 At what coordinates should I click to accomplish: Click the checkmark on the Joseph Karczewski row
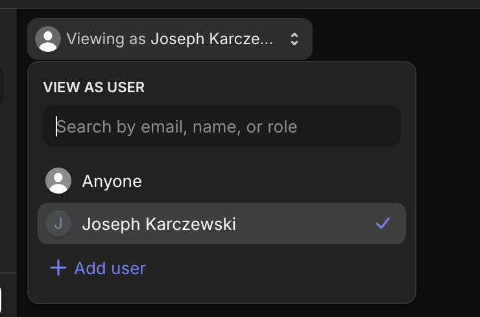383,224
